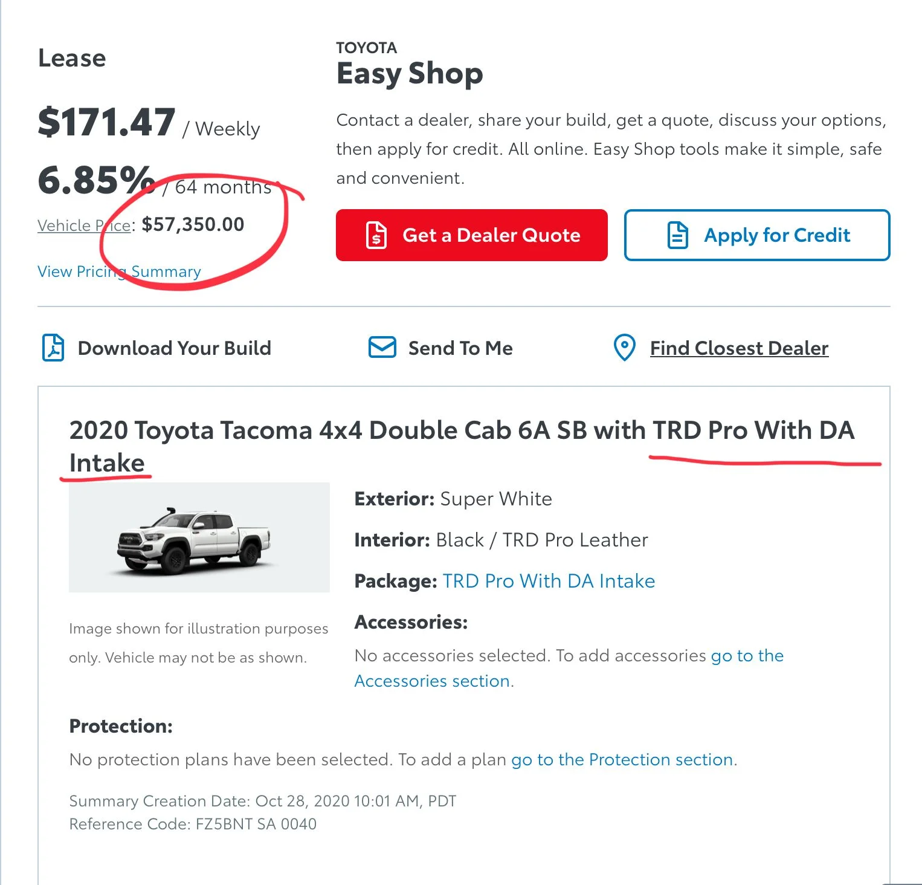Click the document icon in Apply for Credit
The width and height of the screenshot is (922, 885).
[x=677, y=235]
